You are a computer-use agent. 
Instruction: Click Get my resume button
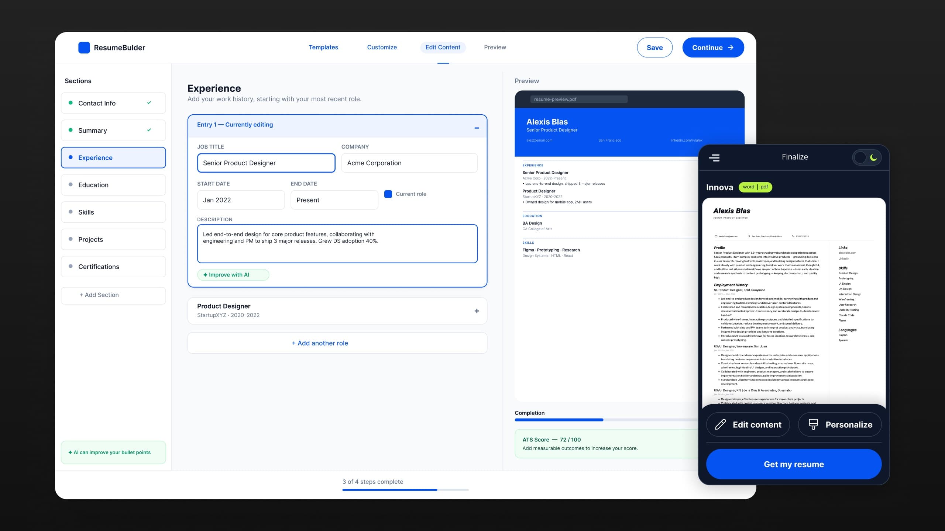pos(794,464)
